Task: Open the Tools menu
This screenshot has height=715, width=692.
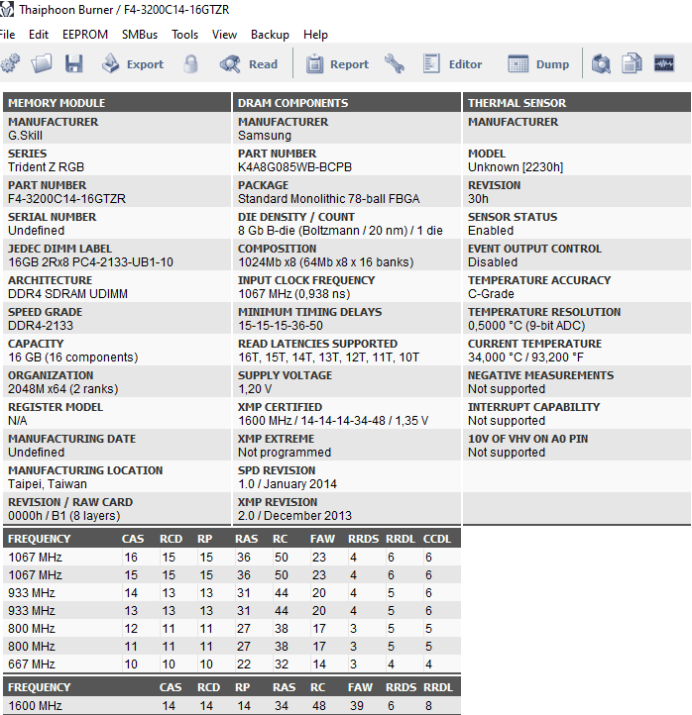Action: coord(184,35)
